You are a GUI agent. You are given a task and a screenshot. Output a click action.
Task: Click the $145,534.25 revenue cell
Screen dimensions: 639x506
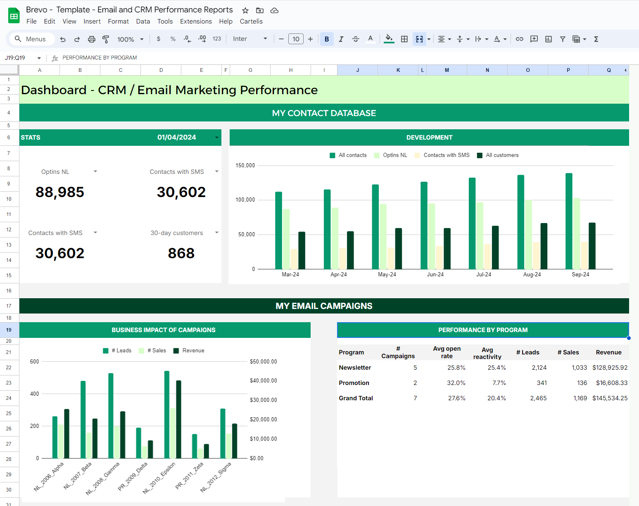(x=610, y=398)
